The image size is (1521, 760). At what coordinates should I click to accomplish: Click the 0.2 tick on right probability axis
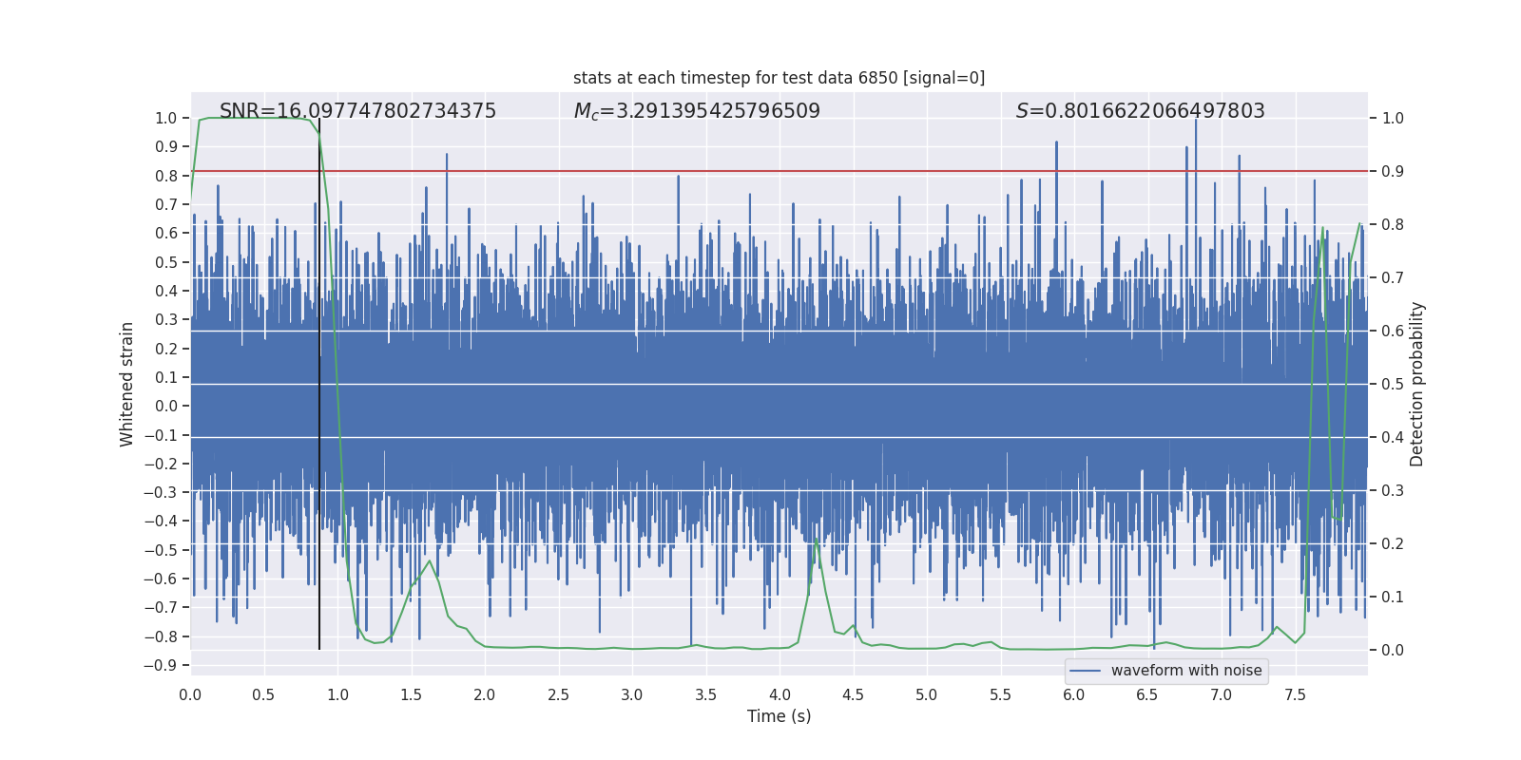[x=1393, y=543]
